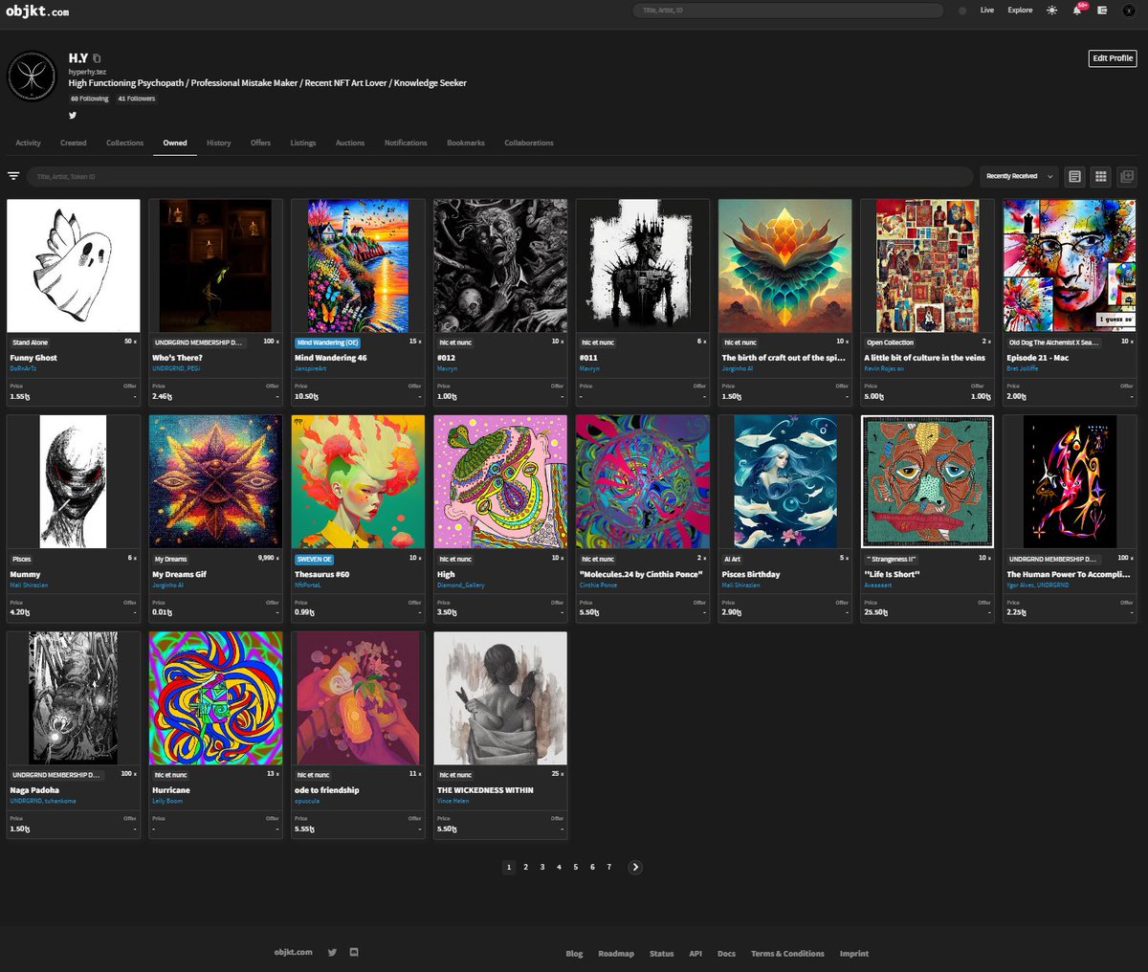This screenshot has width=1148, height=972.
Task: Open THE WICKEDNESS WITHIN thumbnail
Action: (500, 698)
